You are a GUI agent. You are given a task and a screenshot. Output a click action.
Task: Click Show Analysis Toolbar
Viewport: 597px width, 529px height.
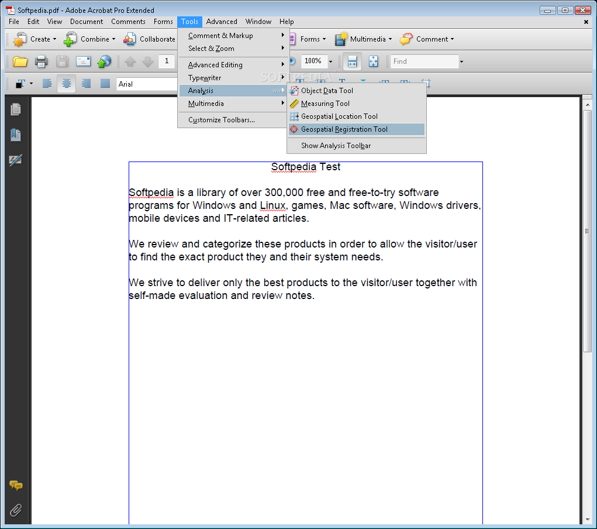[x=356, y=146]
